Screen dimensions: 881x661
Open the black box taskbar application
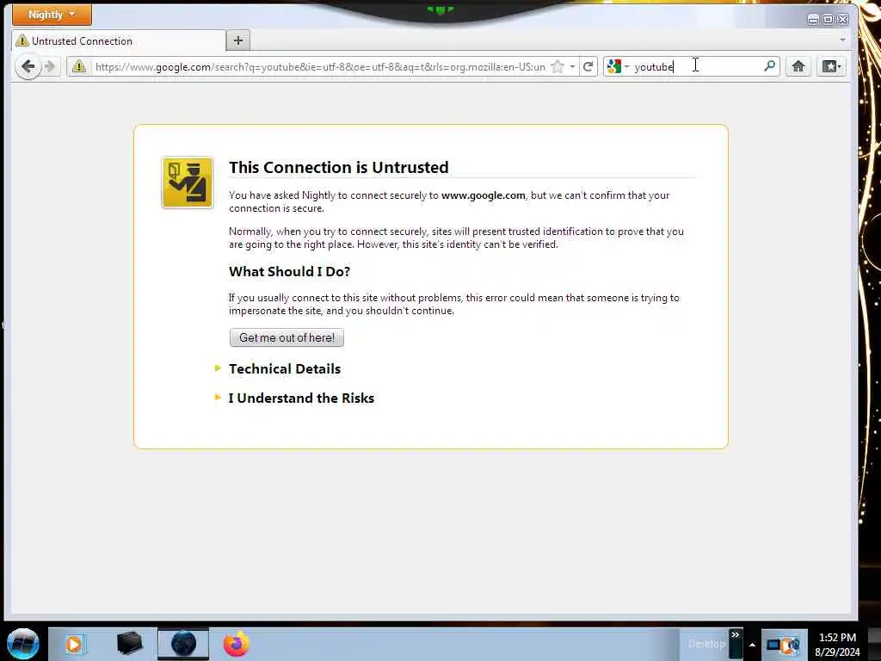pyautogui.click(x=129, y=644)
